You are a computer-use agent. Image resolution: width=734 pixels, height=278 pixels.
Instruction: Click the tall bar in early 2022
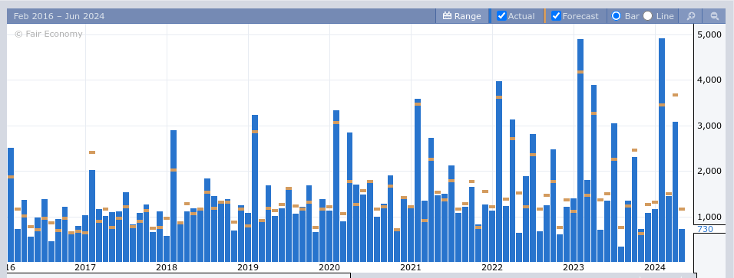tap(498, 172)
